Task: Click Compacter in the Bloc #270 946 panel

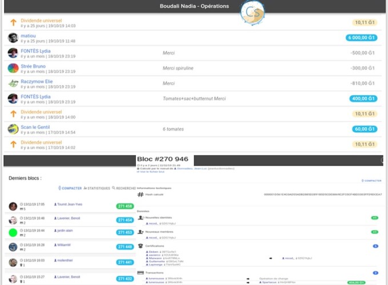Action: point(371,181)
